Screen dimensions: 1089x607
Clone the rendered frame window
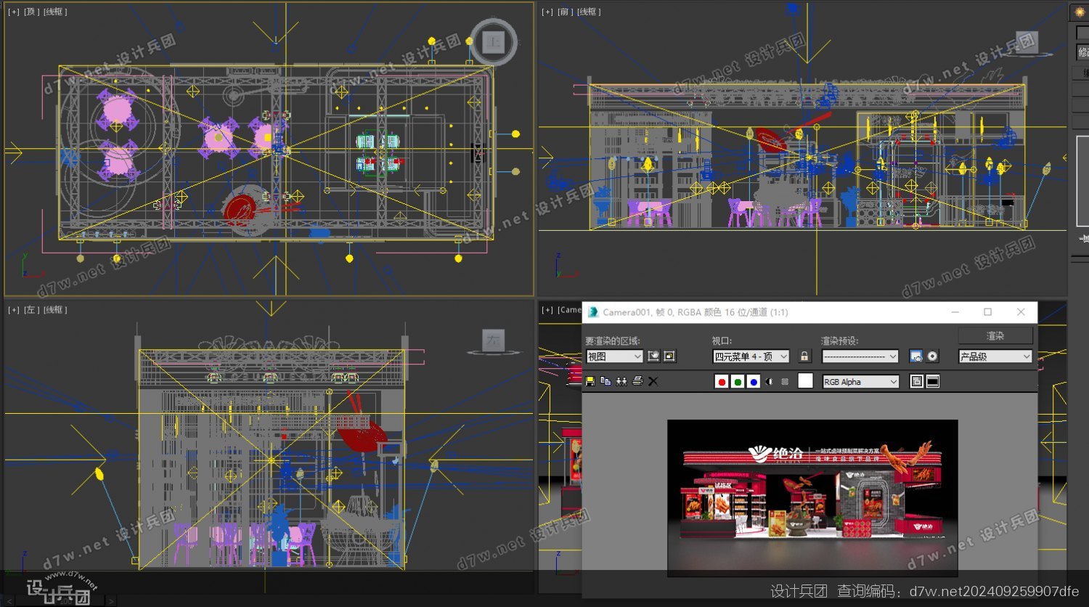tap(621, 381)
